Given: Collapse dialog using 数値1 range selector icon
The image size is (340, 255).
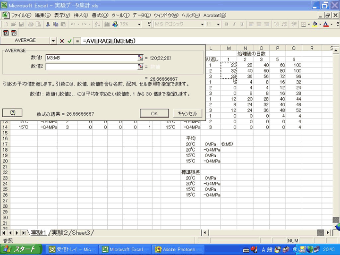Looking at the screenshot, I should click(x=140, y=58).
